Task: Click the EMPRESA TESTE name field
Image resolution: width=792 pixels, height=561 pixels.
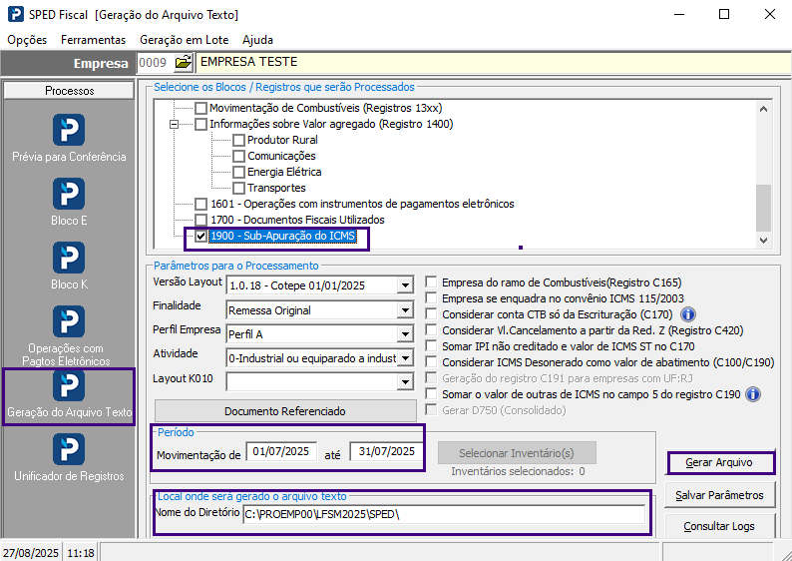Action: coord(494,62)
